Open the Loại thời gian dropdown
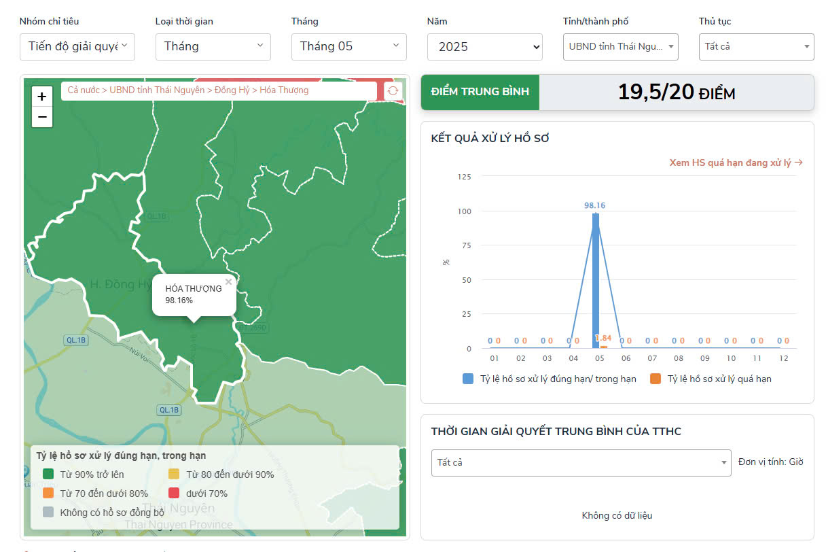Viewport: 826px width, 552px height. tap(213, 46)
